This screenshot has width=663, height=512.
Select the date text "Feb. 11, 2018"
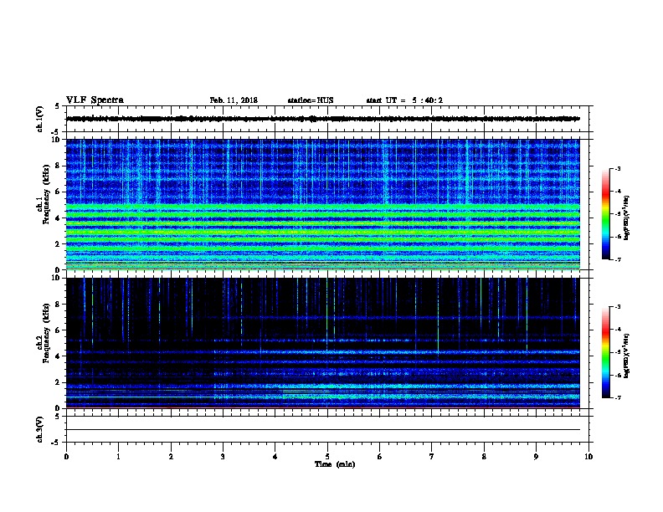click(x=234, y=100)
